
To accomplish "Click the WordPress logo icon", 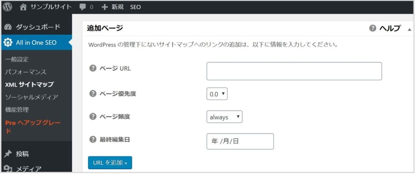I will coord(7,7).
